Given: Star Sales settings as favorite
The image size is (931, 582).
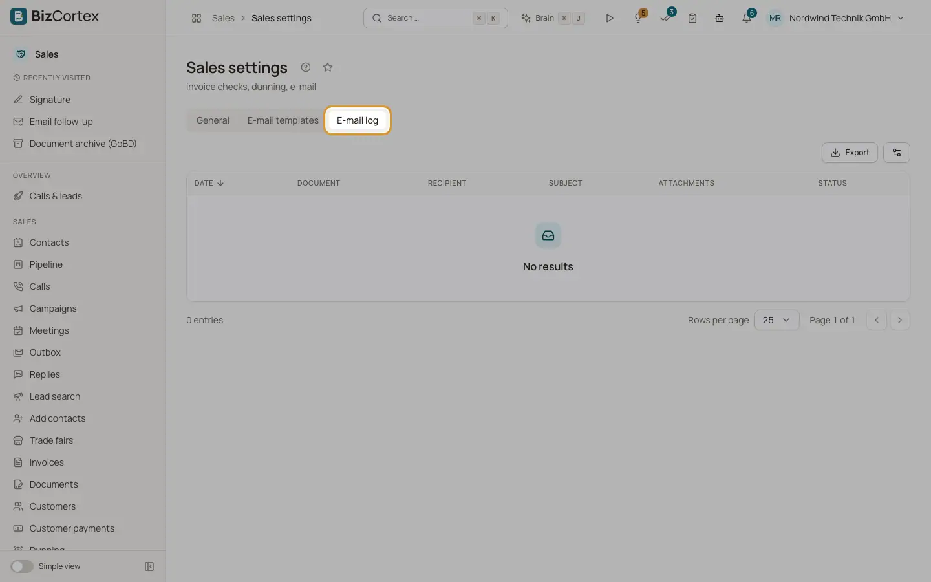Looking at the screenshot, I should pyautogui.click(x=328, y=67).
